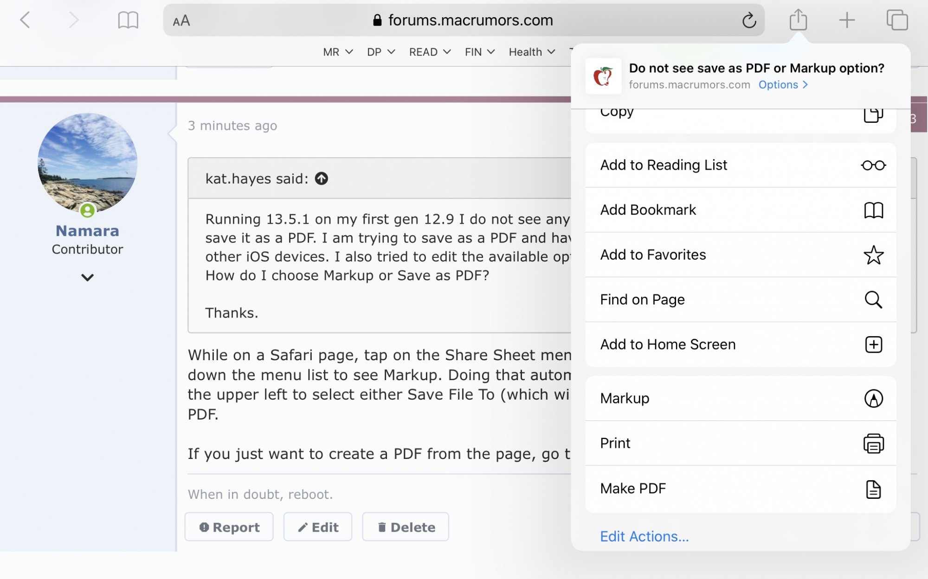This screenshot has width=928, height=579.
Task: Tap the Share icon in toolbar
Action: [798, 20]
